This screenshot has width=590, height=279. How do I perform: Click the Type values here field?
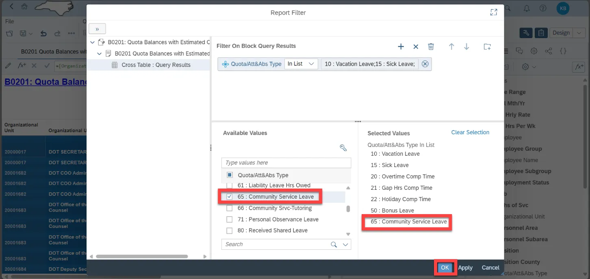coord(286,163)
